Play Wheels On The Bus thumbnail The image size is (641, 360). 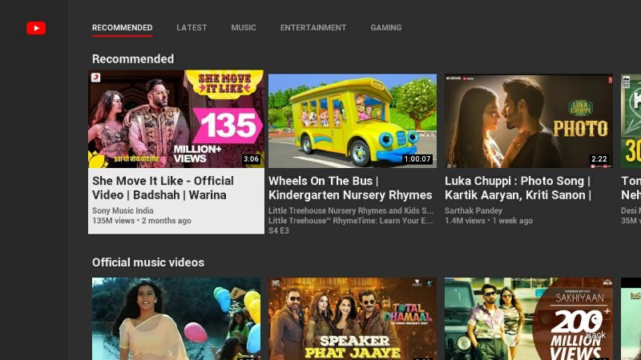[x=353, y=121]
